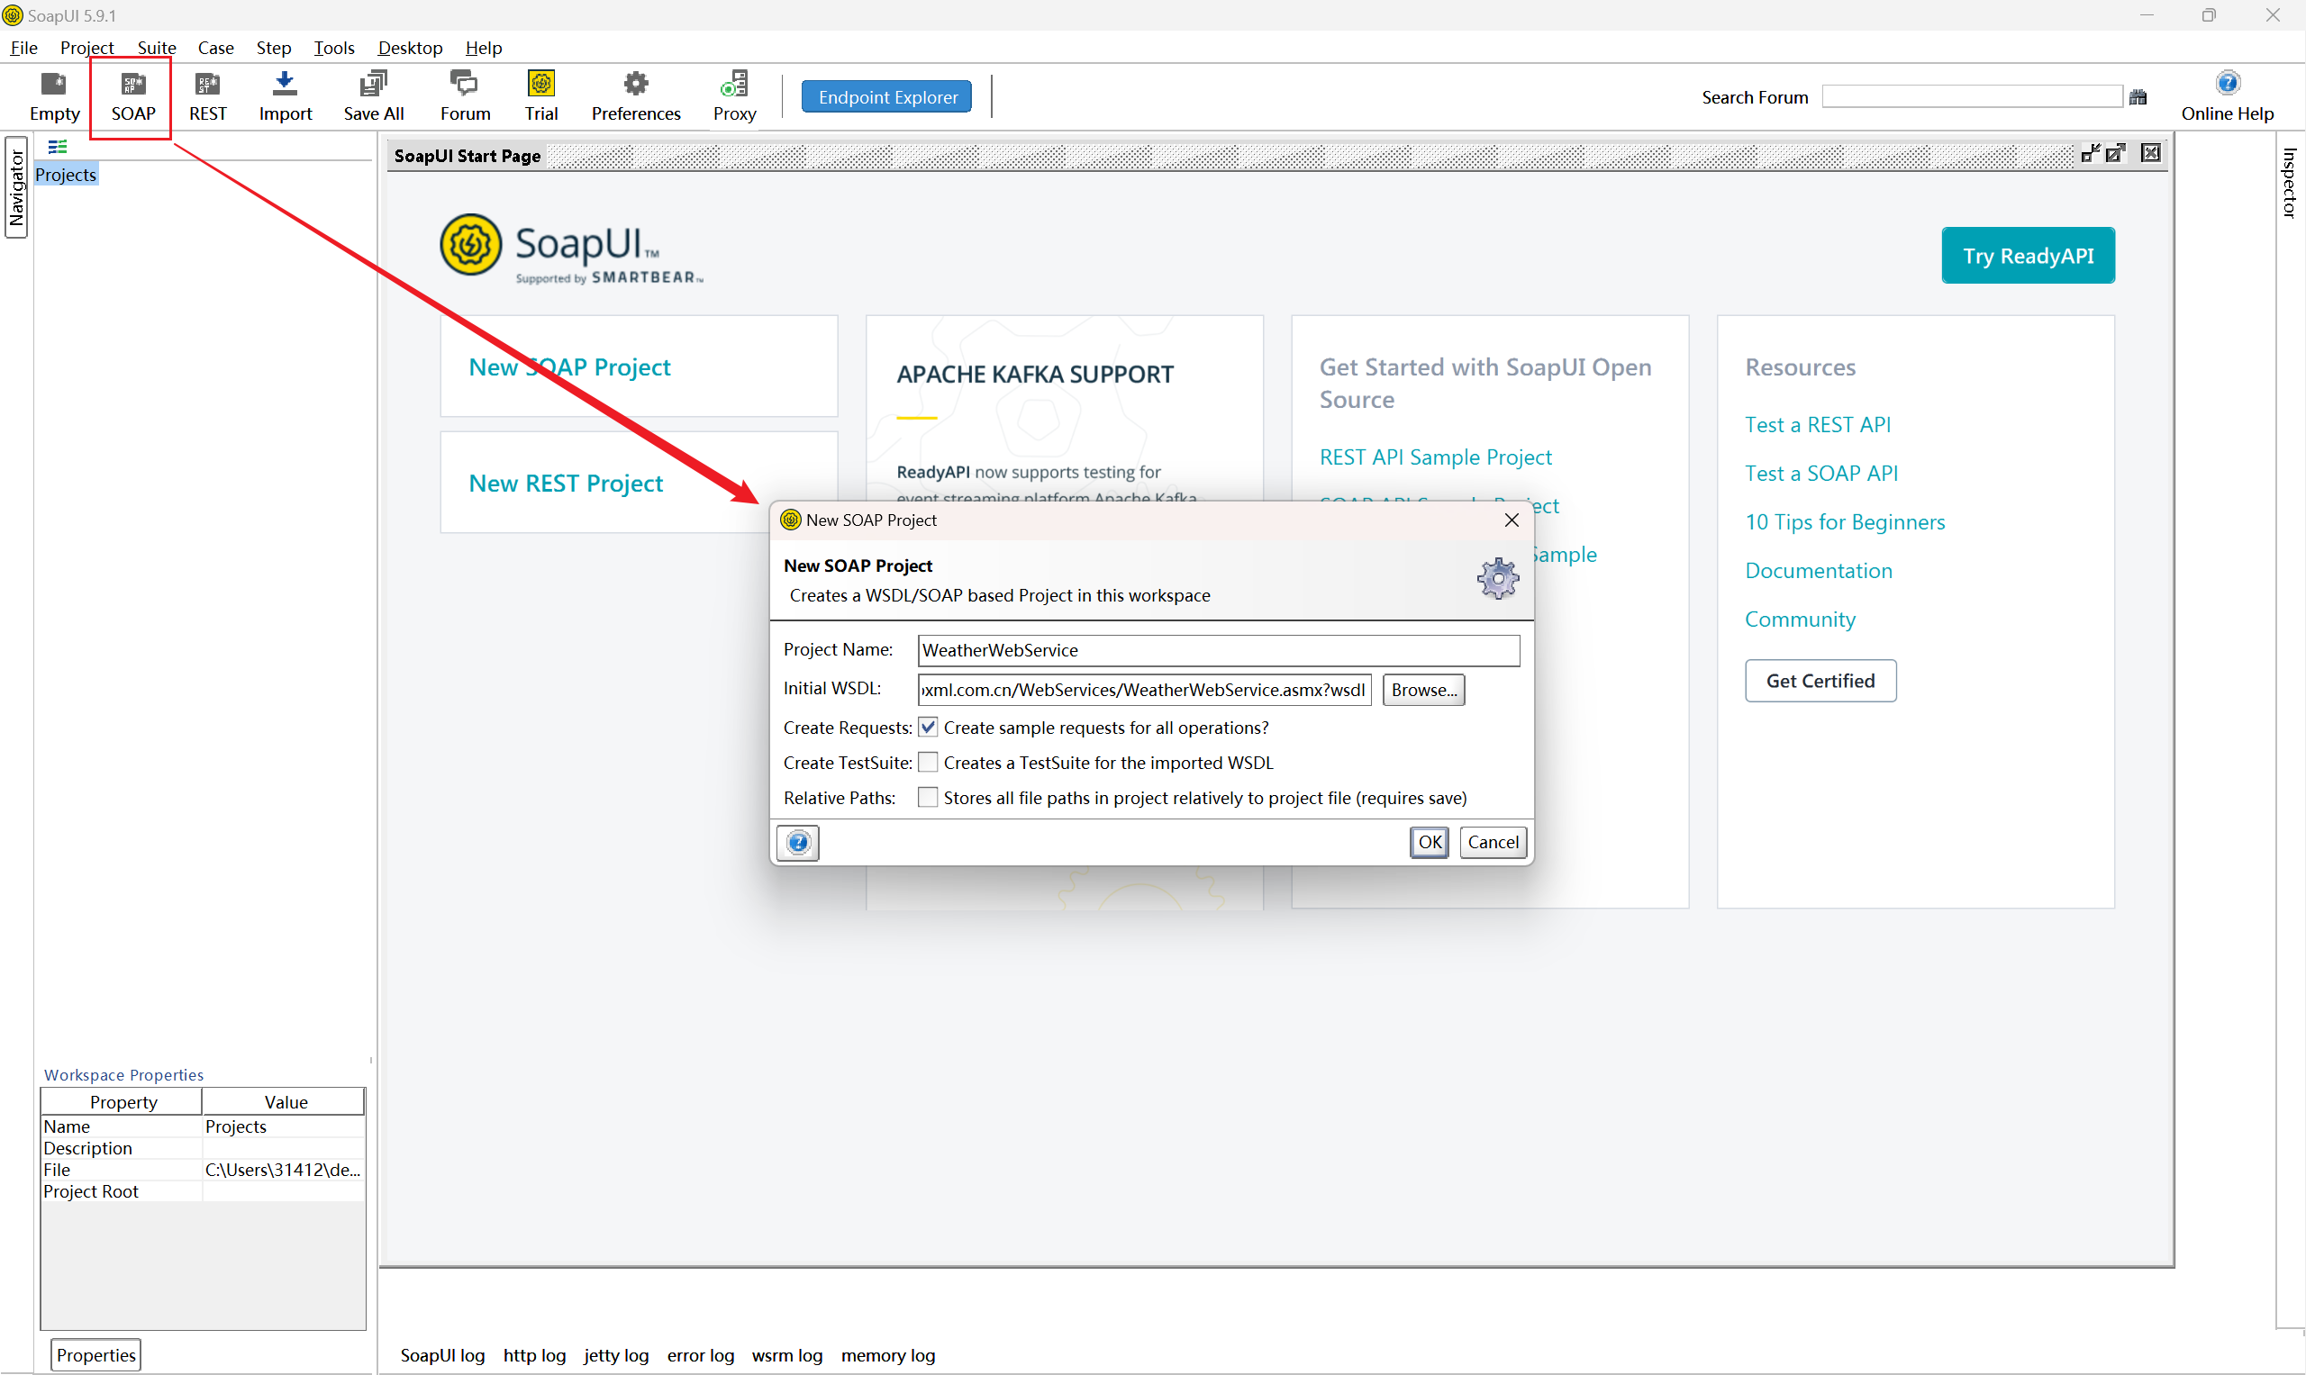Confirm dialog with OK button
The image size is (2306, 1375).
1430,842
